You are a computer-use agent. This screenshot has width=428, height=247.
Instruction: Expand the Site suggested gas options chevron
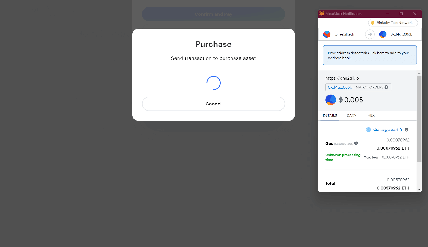[x=401, y=130]
